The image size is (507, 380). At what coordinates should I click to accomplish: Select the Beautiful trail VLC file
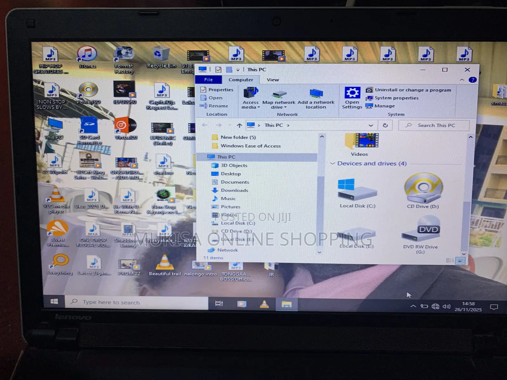pyautogui.click(x=165, y=265)
